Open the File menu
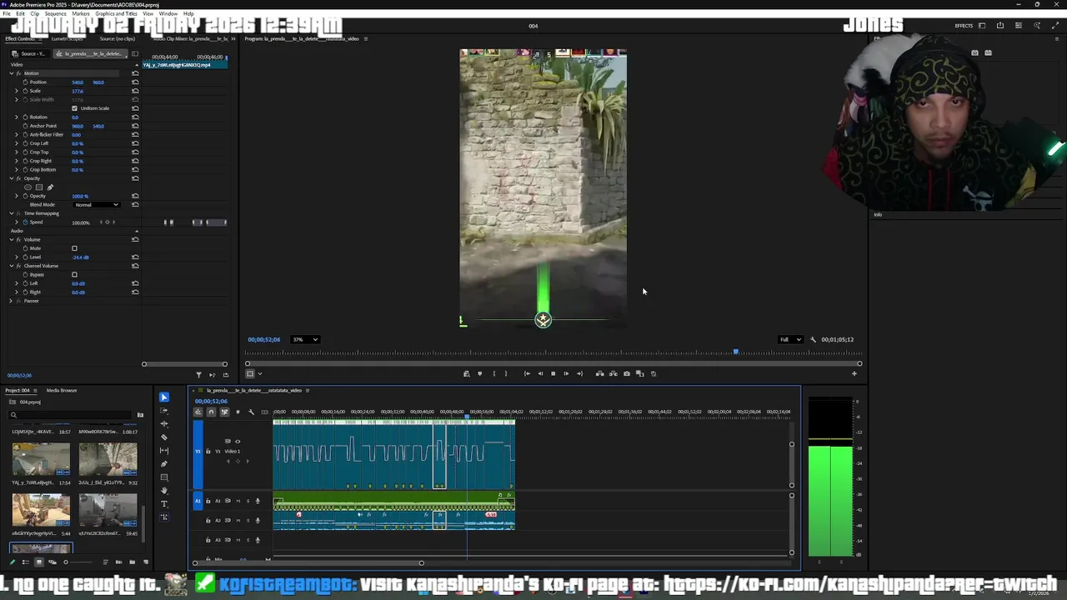This screenshot has width=1067, height=600. tap(7, 13)
